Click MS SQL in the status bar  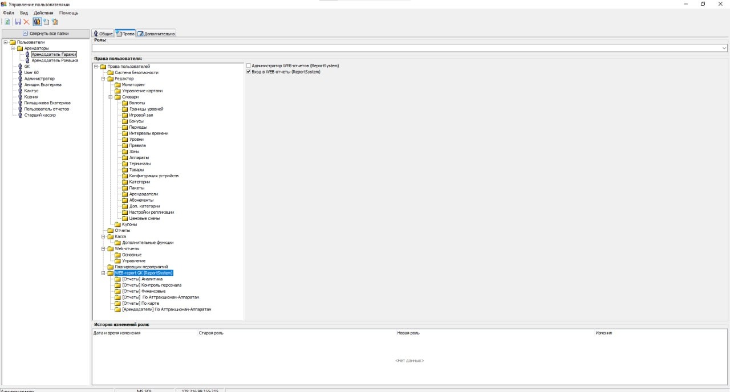(145, 390)
